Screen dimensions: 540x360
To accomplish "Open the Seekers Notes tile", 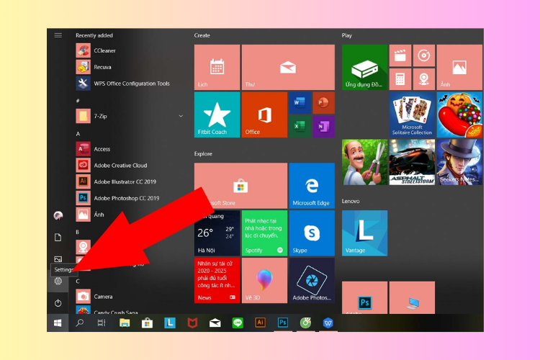I will pos(459,162).
